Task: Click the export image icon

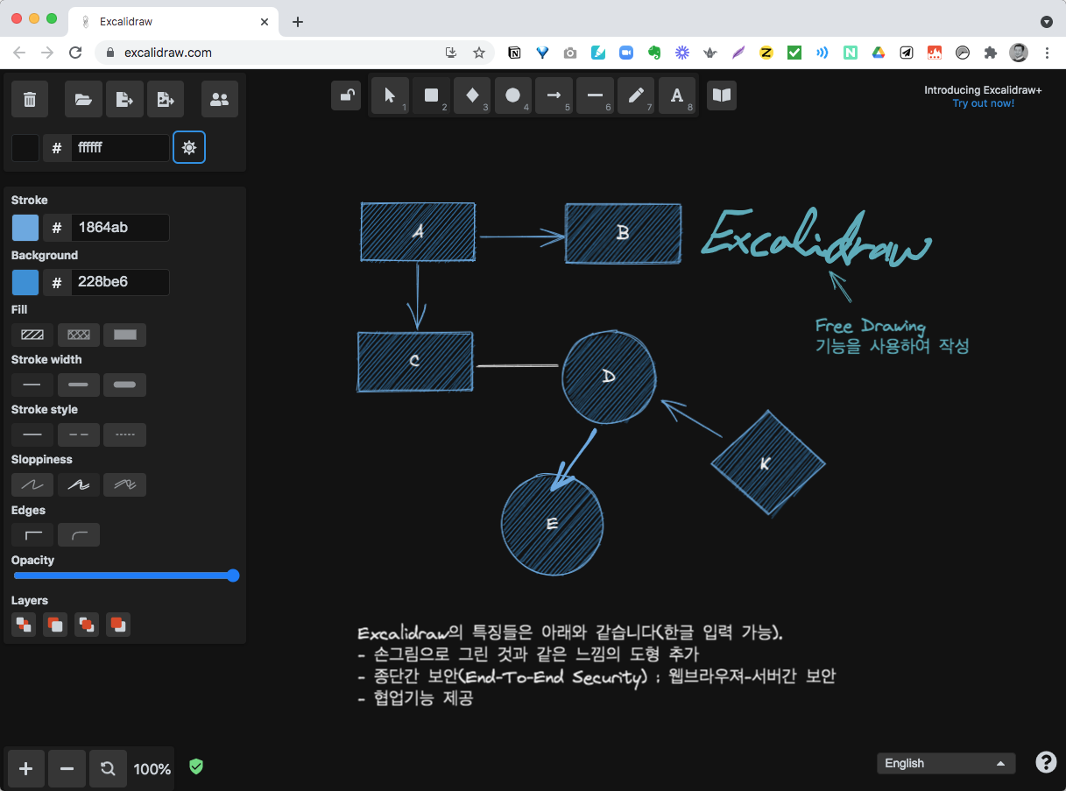Action: pos(166,99)
